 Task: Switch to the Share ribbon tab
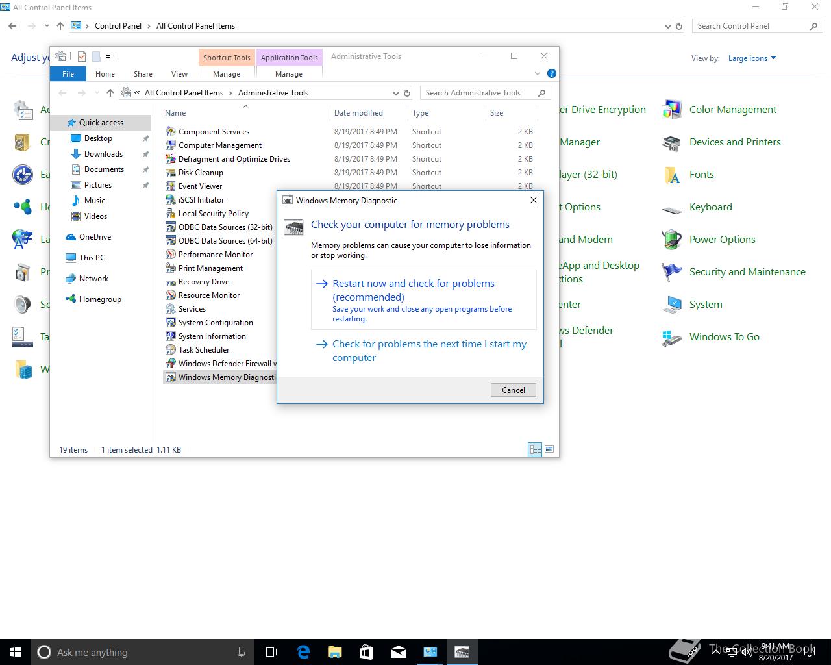point(143,74)
